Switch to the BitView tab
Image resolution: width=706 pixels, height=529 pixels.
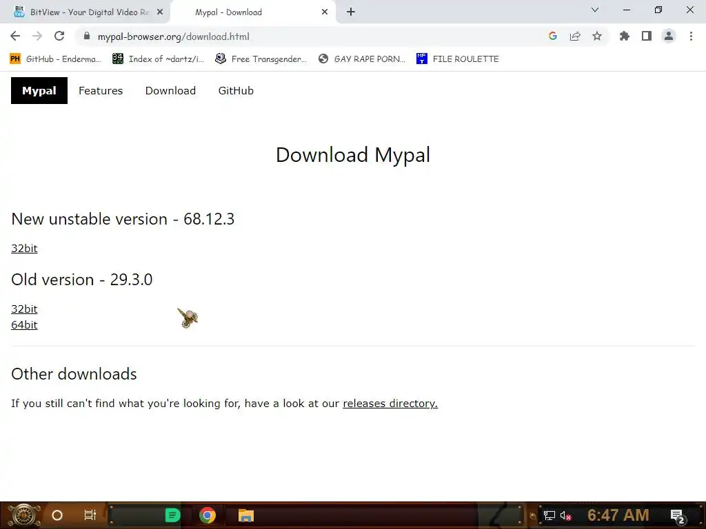[85, 12]
